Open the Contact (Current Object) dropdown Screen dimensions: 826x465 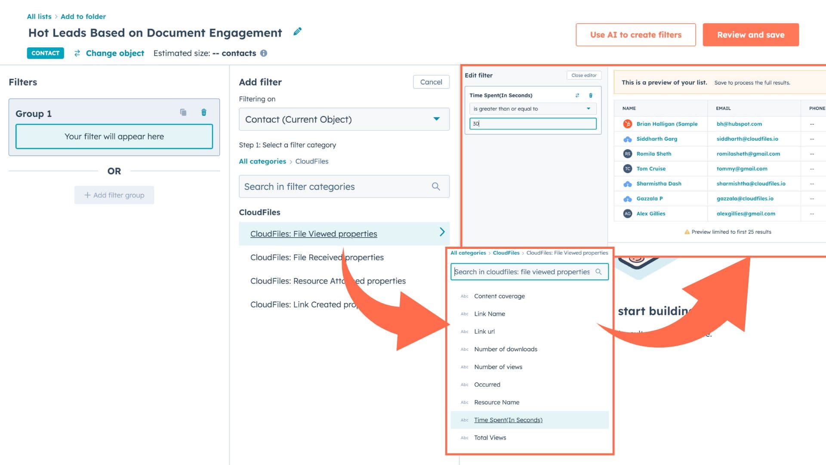pyautogui.click(x=344, y=119)
